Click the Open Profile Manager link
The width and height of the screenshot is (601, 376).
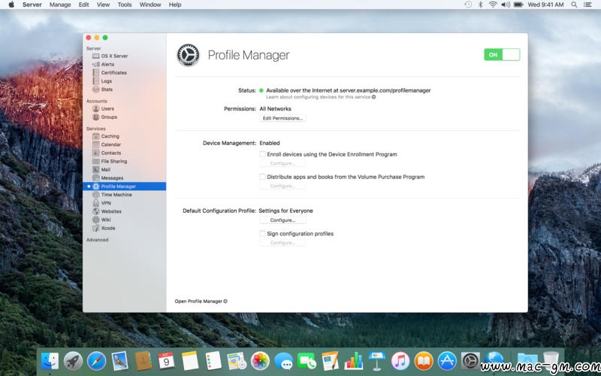201,302
